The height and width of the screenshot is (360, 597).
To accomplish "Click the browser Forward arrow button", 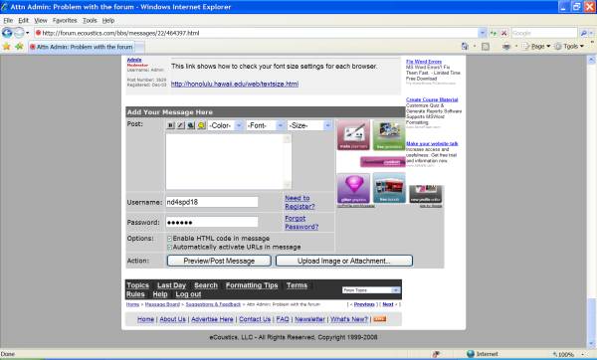I will tap(19, 33).
